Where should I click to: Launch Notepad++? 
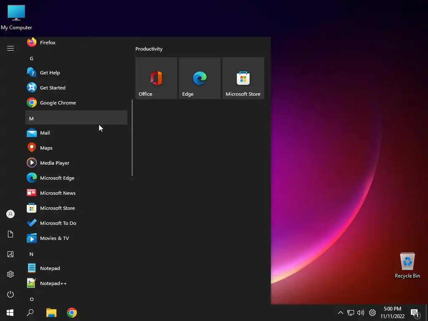point(76,283)
